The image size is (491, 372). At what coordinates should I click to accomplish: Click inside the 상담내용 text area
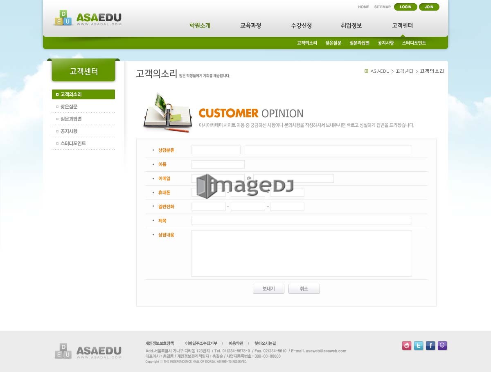(302, 253)
